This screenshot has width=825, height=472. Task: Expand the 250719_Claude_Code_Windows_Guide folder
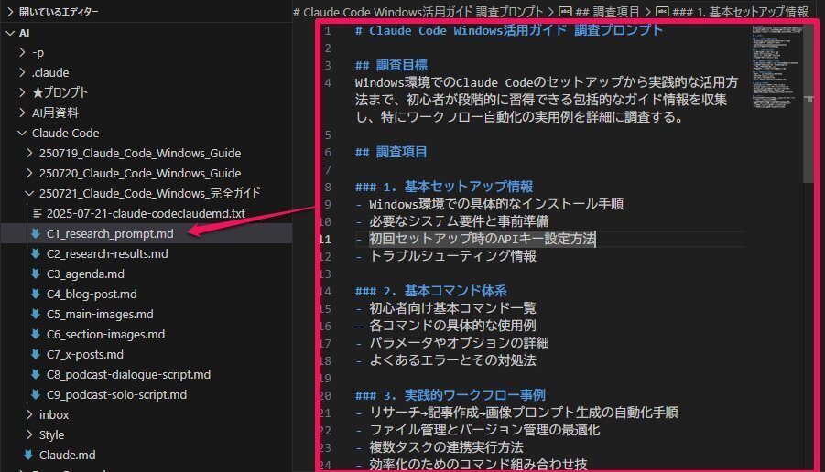[29, 153]
